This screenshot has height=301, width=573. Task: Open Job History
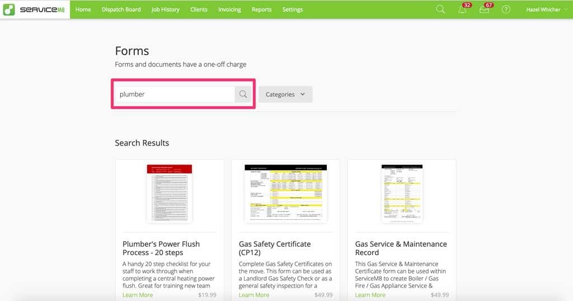click(165, 10)
